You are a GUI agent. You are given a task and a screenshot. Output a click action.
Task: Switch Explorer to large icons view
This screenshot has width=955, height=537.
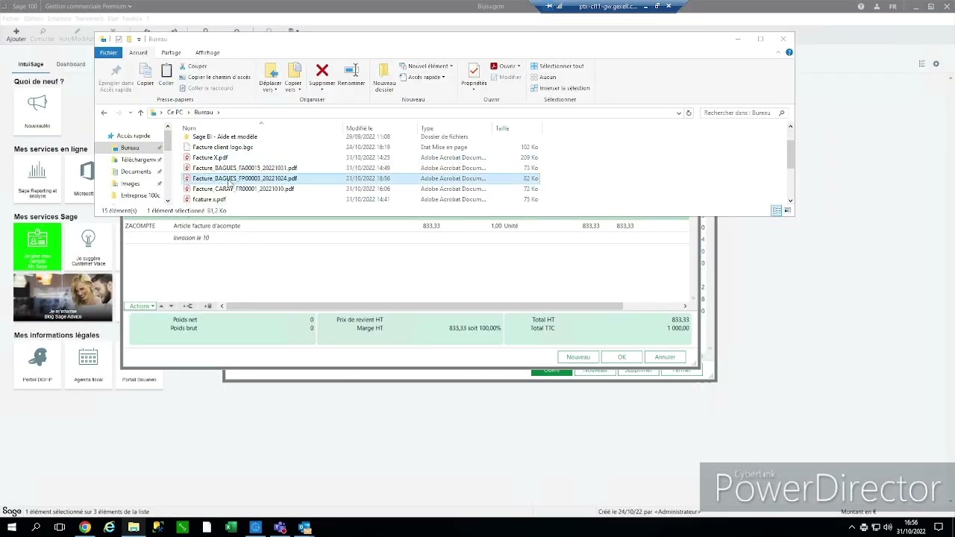click(787, 211)
